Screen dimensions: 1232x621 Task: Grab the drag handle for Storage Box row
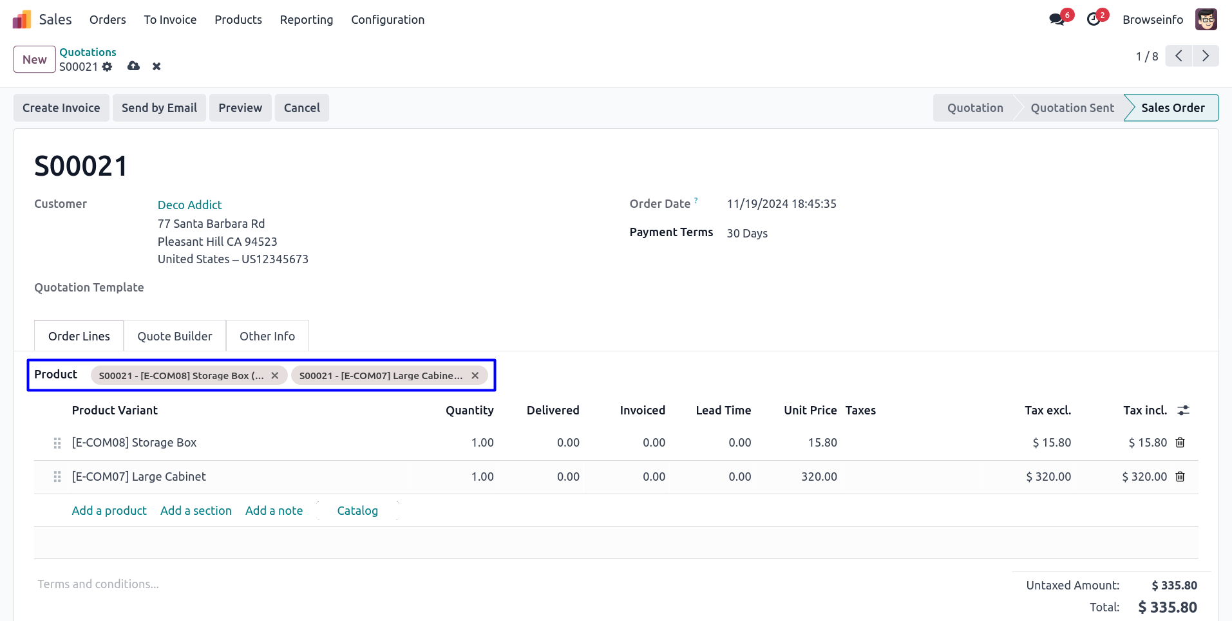click(x=57, y=443)
